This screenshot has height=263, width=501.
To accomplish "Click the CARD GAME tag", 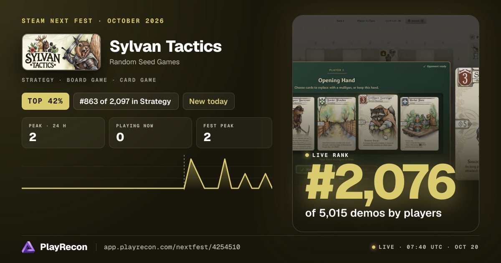I will (138, 80).
